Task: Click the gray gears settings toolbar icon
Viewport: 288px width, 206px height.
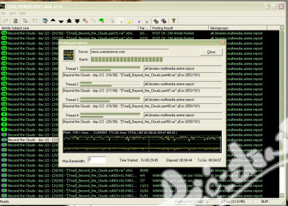Action: click(156, 21)
